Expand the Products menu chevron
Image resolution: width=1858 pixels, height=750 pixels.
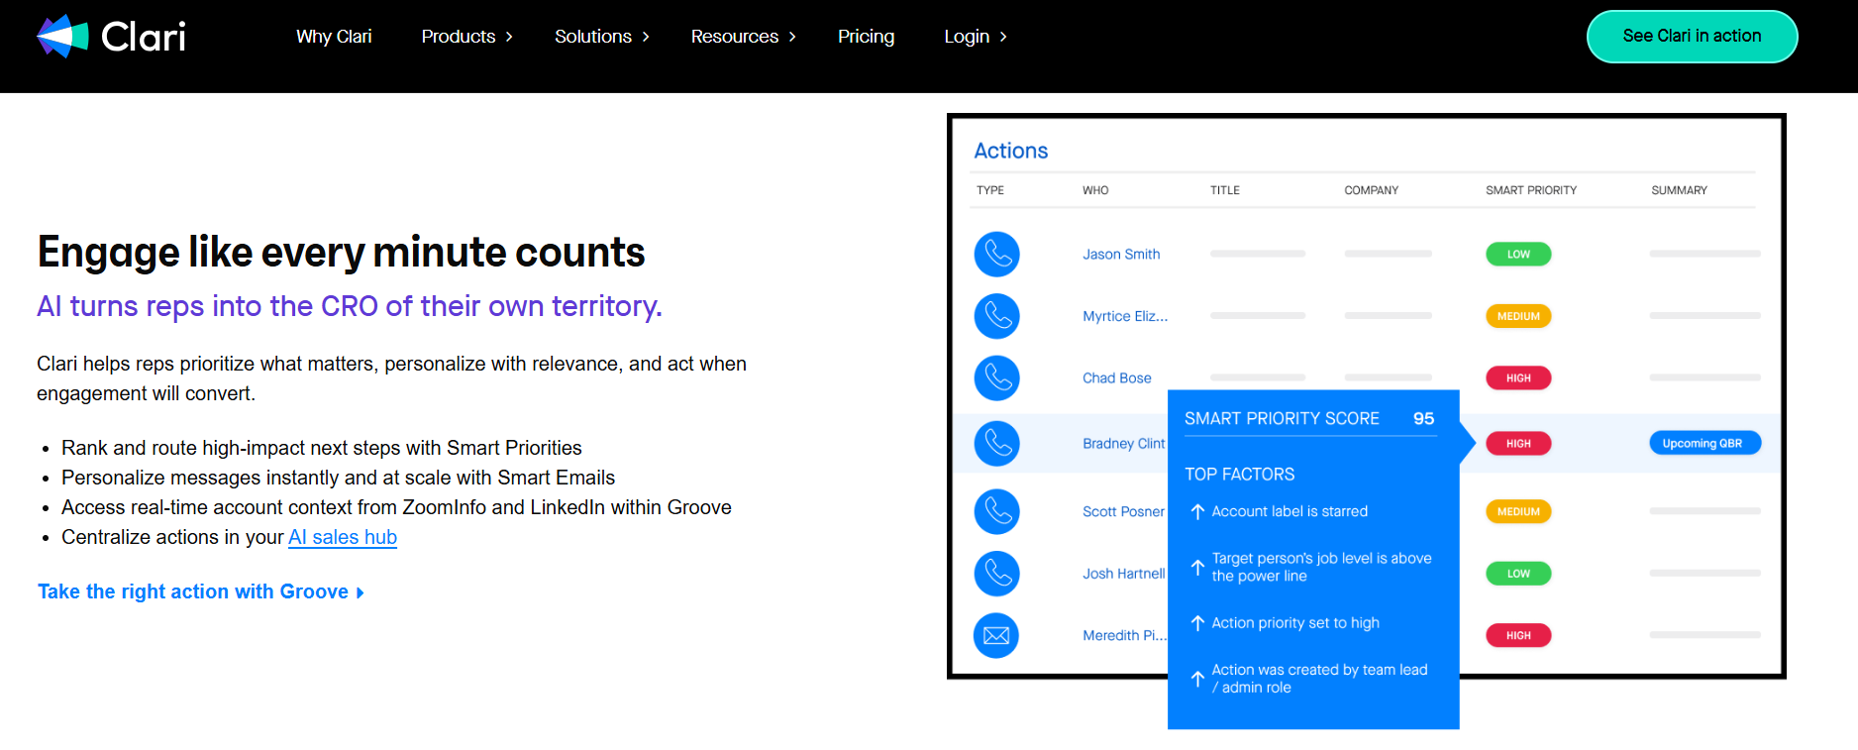coord(509,37)
